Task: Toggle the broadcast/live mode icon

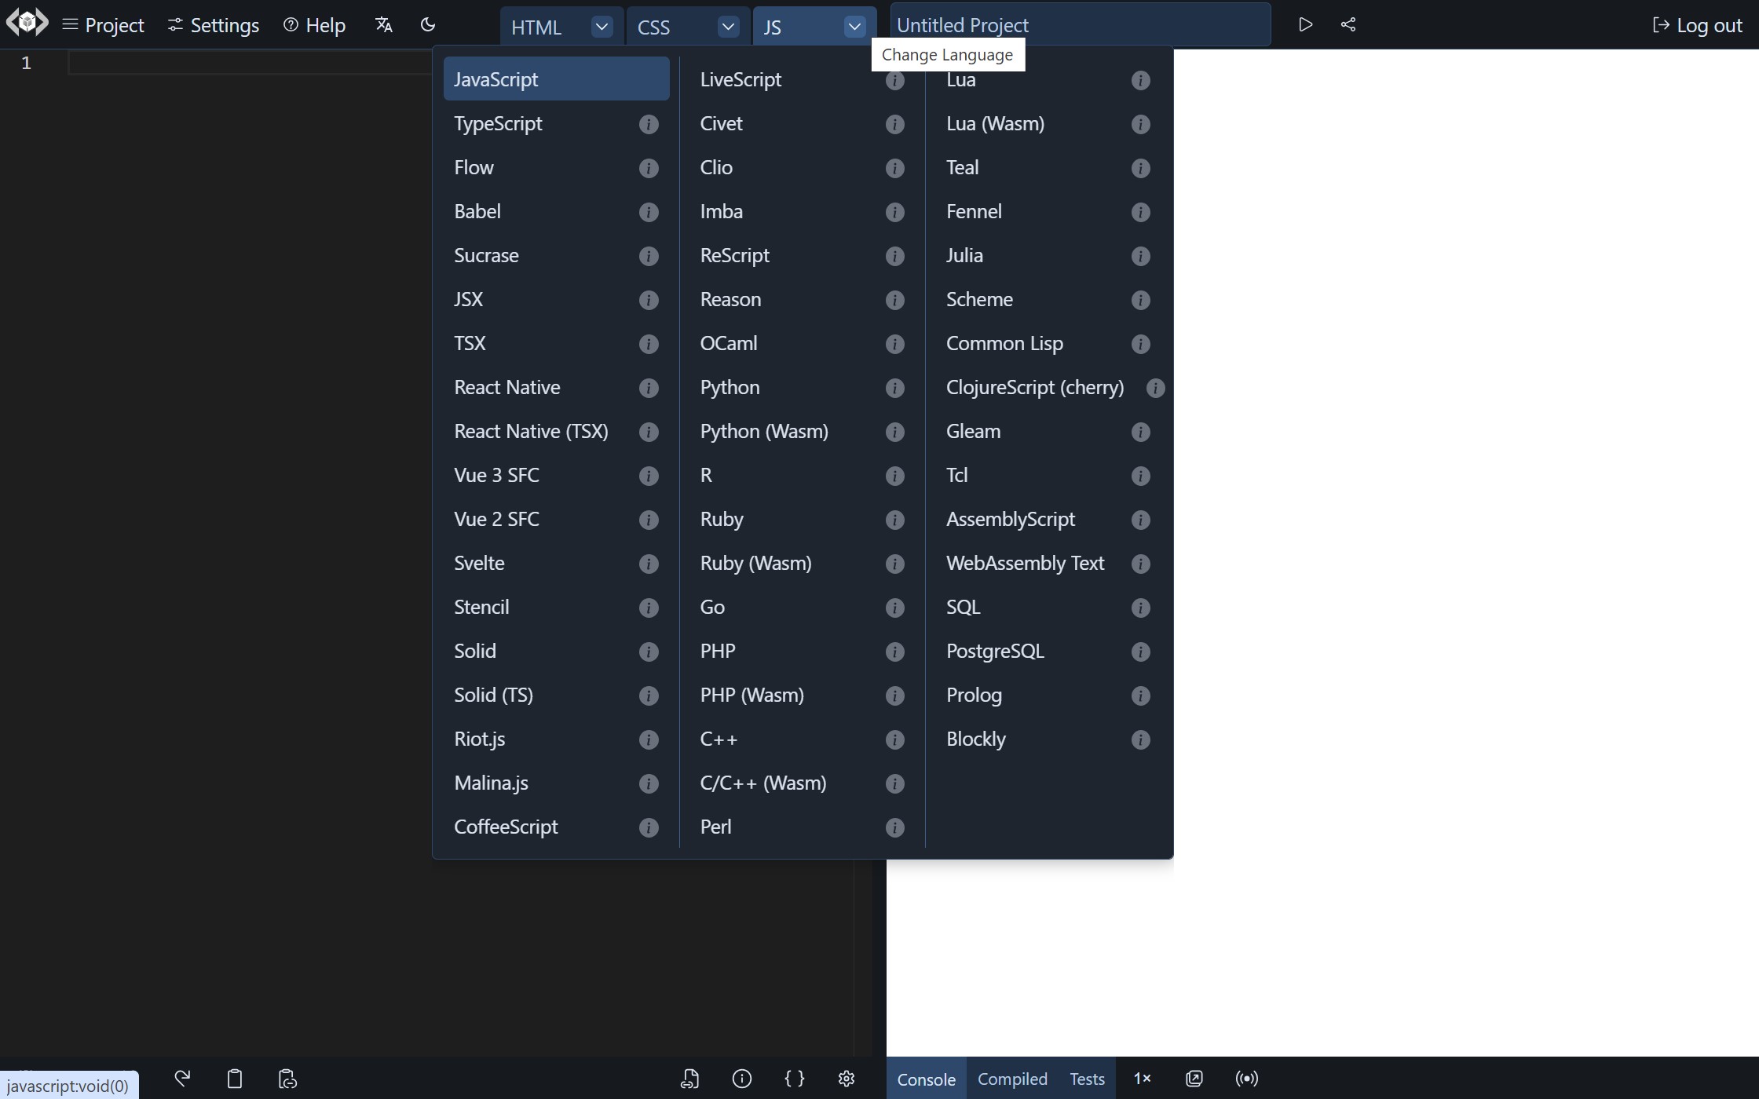Action: 1246,1078
